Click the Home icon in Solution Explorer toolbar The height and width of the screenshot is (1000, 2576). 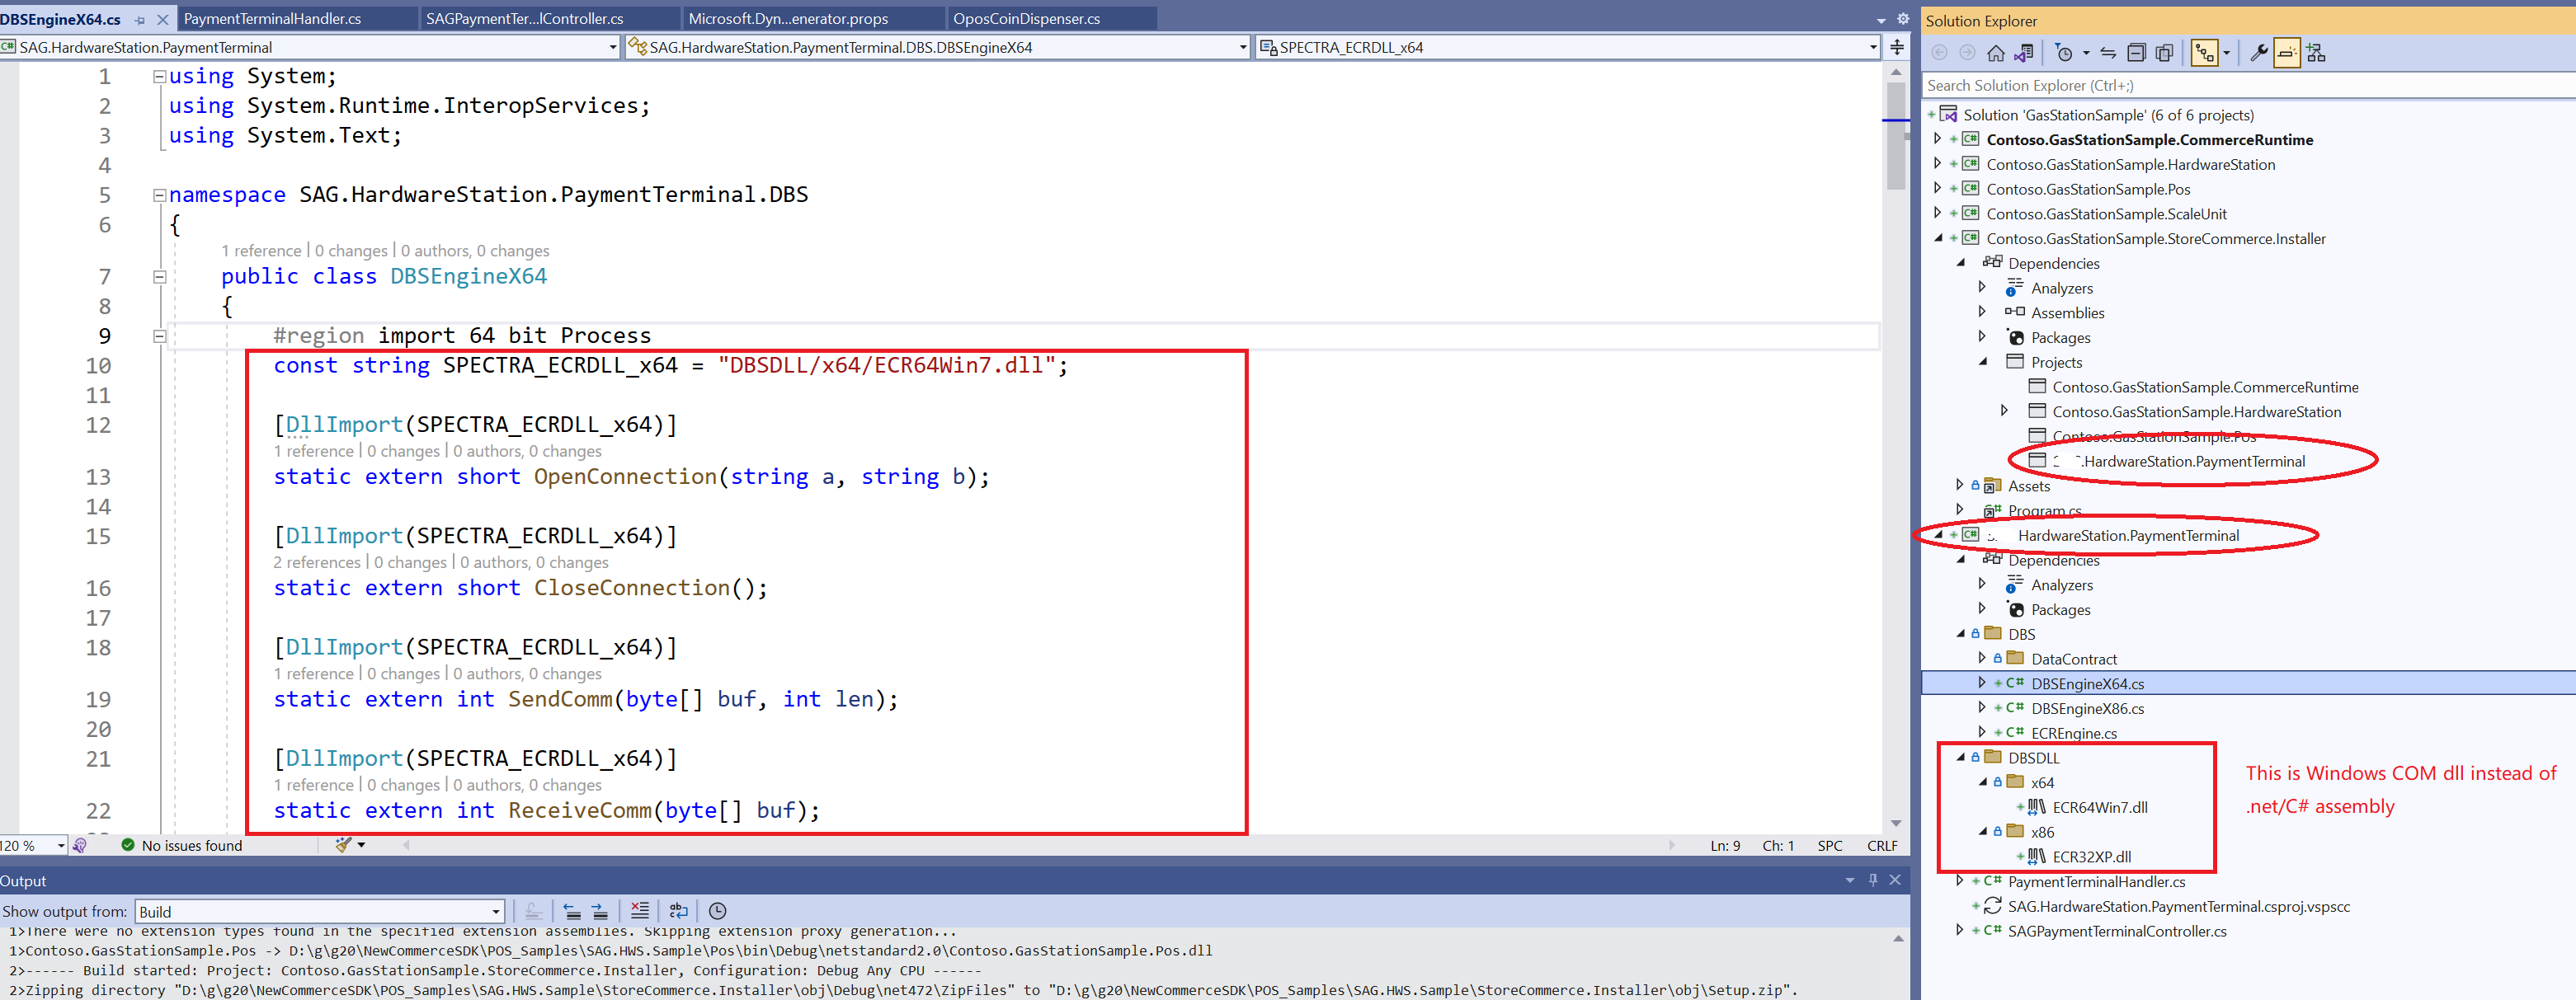(x=1996, y=53)
